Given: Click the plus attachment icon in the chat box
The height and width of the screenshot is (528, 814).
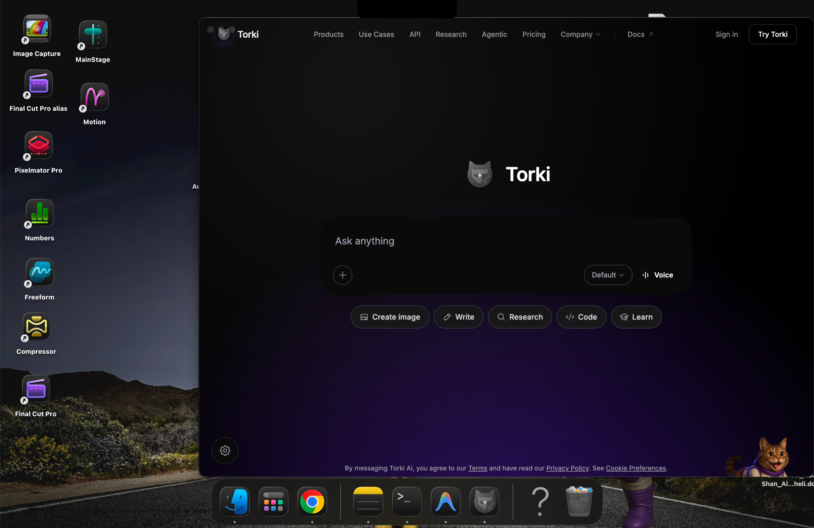Looking at the screenshot, I should (342, 275).
